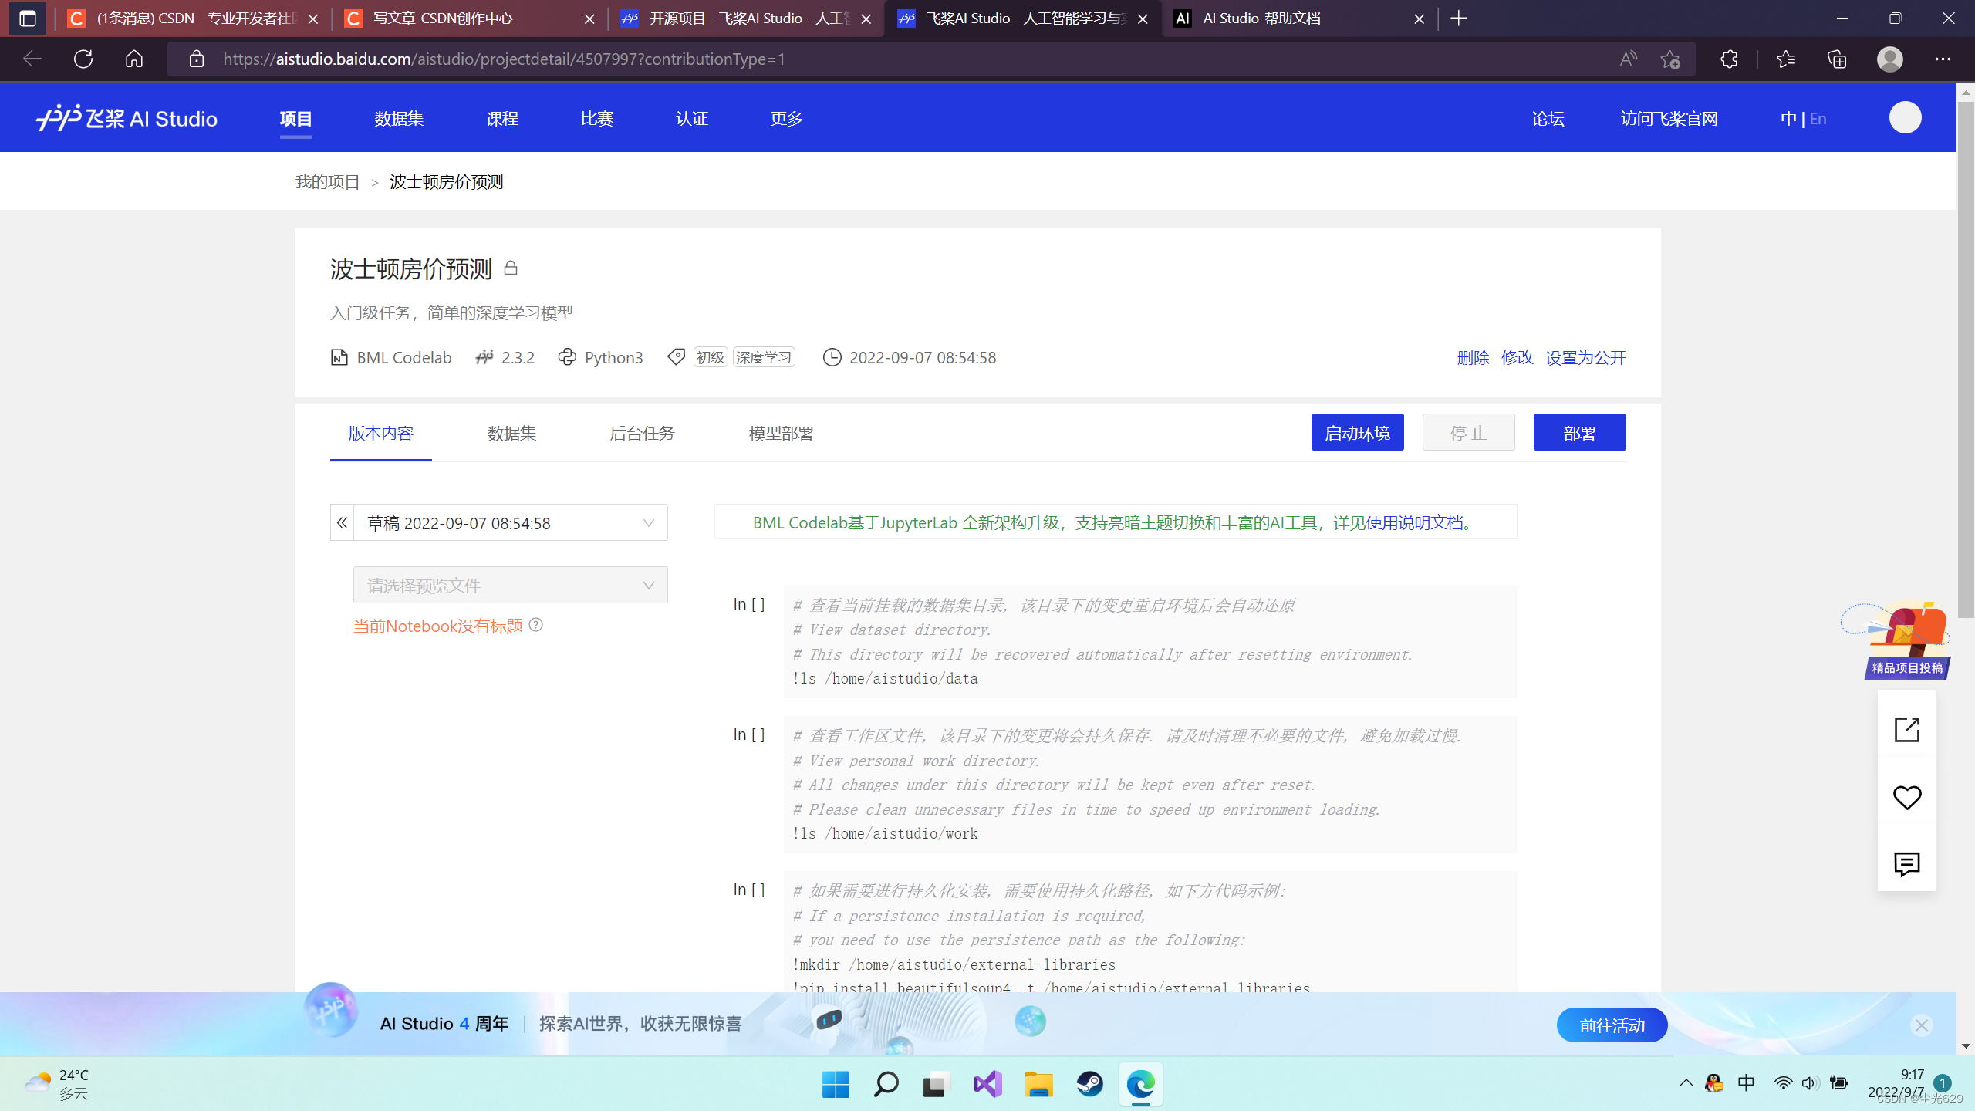The width and height of the screenshot is (1975, 1111).
Task: Click the browser profile avatar
Action: tap(1889, 59)
